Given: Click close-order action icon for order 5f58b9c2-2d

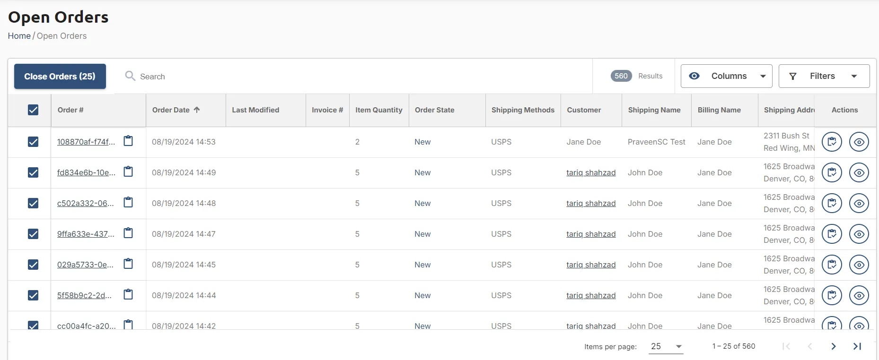Looking at the screenshot, I should click(832, 295).
